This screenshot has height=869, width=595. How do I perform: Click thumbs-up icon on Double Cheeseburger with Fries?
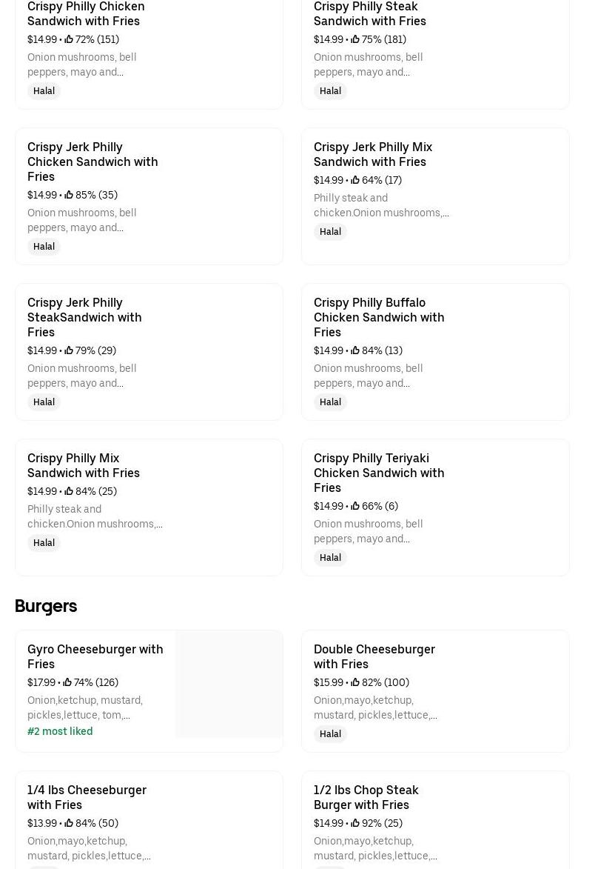pos(355,682)
